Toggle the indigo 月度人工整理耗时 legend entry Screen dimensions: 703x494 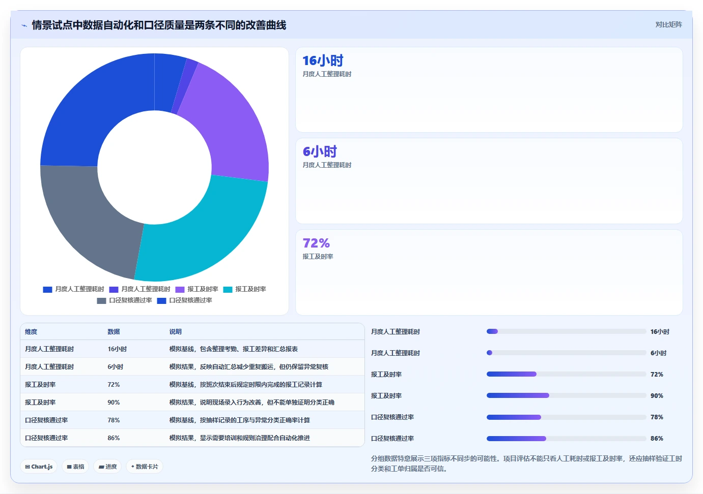pos(139,289)
